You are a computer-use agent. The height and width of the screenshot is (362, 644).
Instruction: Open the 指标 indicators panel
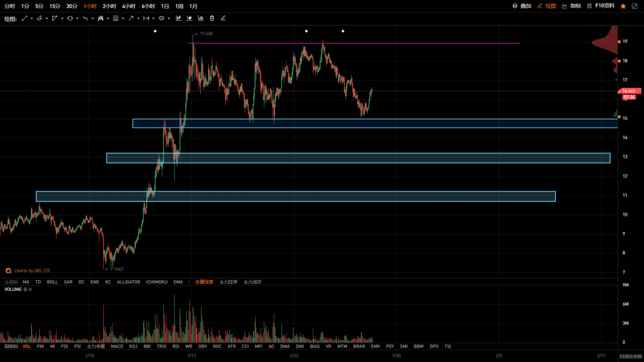pyautogui.click(x=571, y=6)
